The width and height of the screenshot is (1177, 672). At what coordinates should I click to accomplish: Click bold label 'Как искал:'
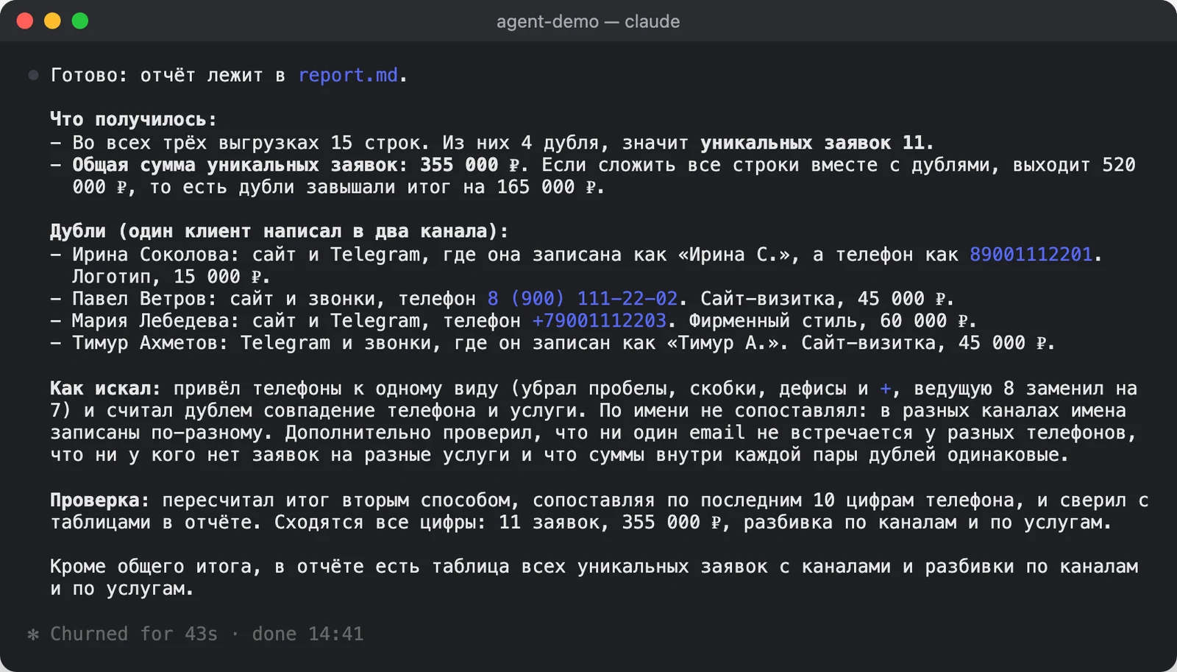pos(105,389)
